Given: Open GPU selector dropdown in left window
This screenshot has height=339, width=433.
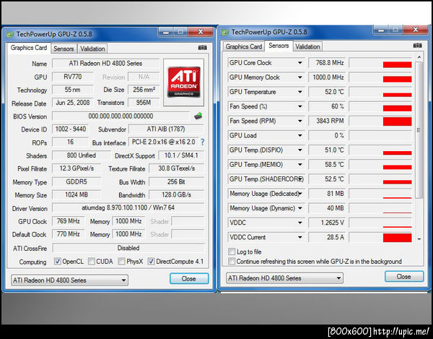Looking at the screenshot, I should pyautogui.click(x=69, y=280).
